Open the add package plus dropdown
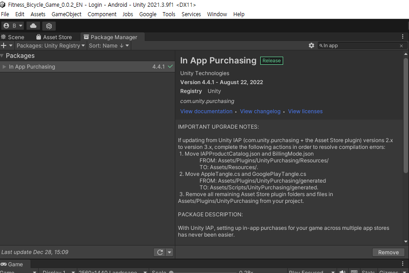Image resolution: width=409 pixels, height=273 pixels. pyautogui.click(x=7, y=46)
